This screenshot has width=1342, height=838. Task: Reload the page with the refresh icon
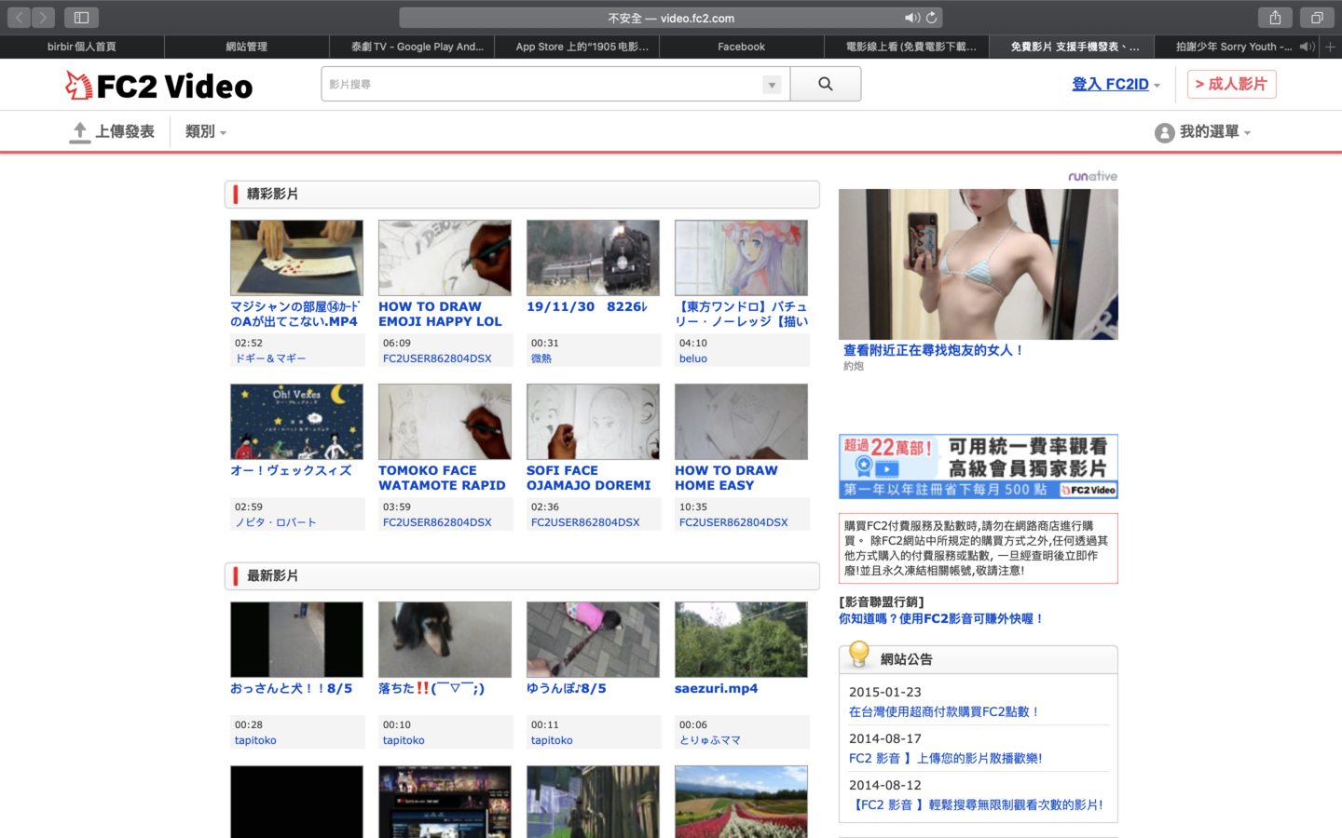931,18
